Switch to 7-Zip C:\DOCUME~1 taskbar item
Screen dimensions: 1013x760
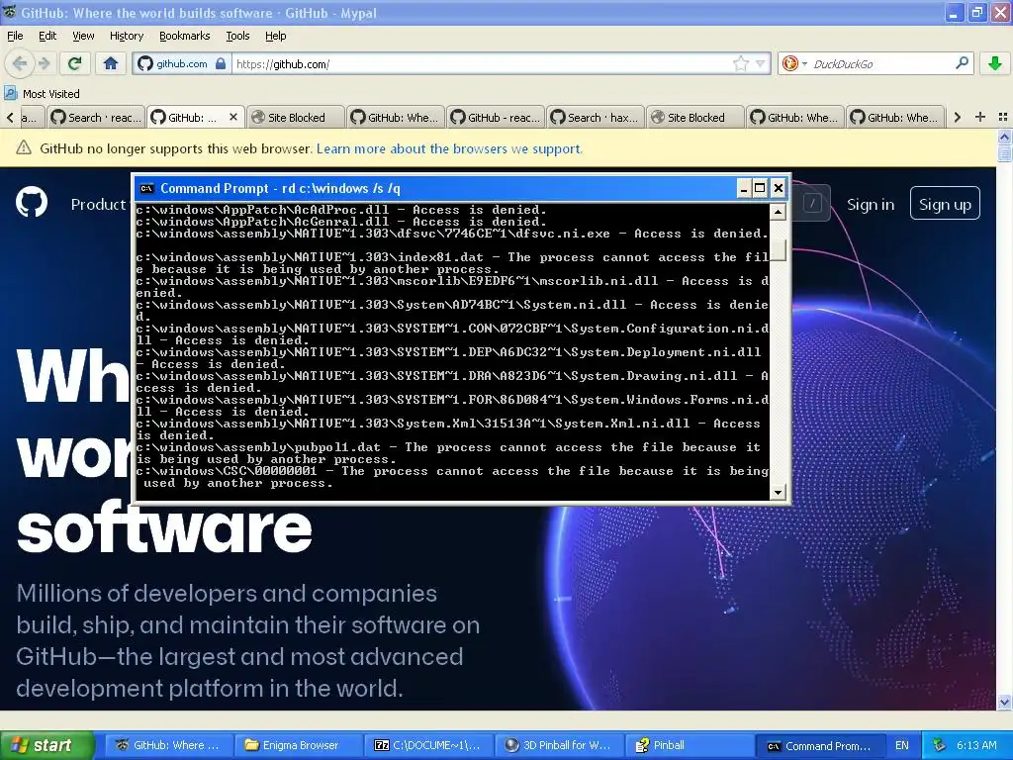pos(429,745)
